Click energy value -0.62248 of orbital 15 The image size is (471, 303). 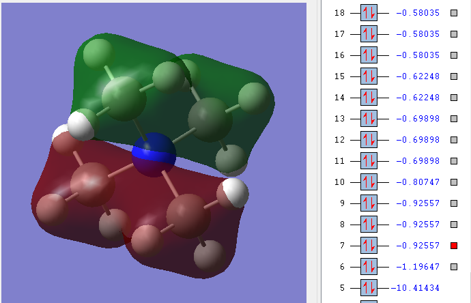coord(418,76)
